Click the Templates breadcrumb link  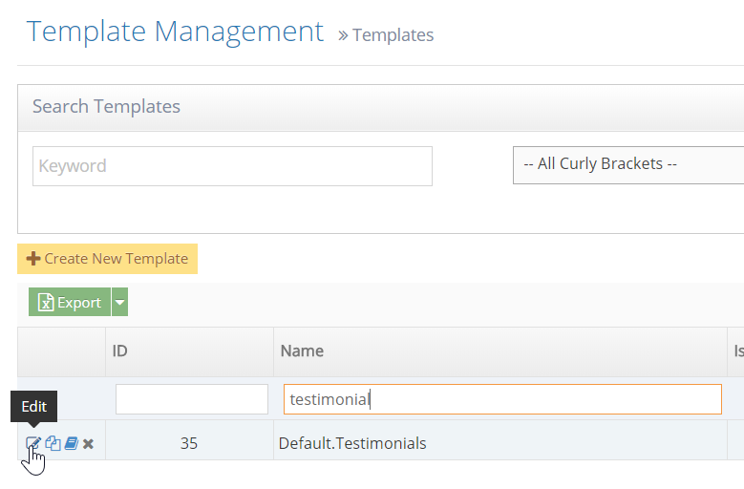pos(393,35)
